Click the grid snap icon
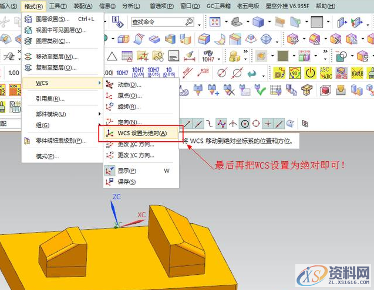The image size is (374, 290). [305, 124]
